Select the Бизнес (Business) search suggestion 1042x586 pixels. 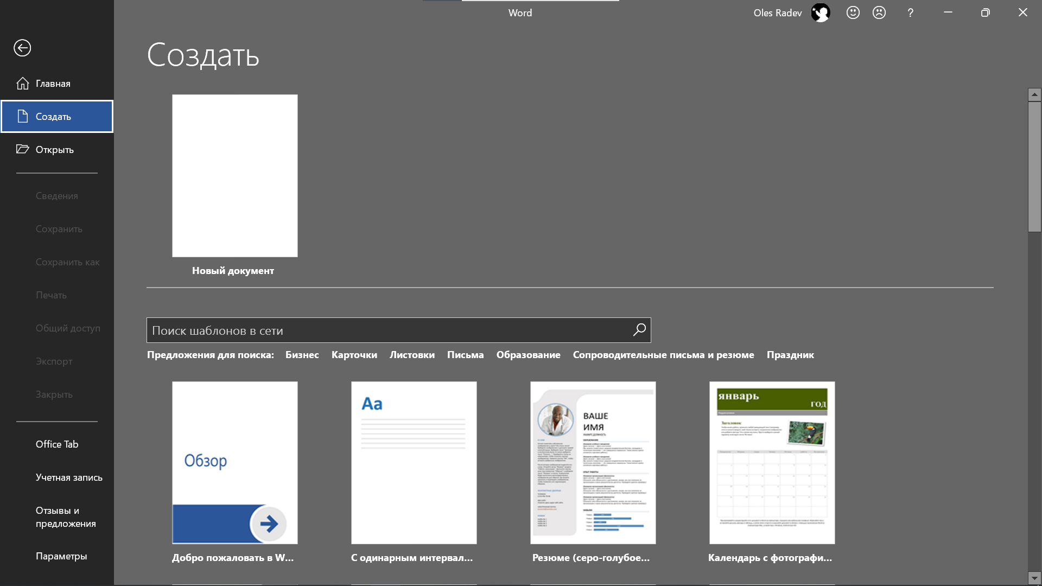pos(301,354)
